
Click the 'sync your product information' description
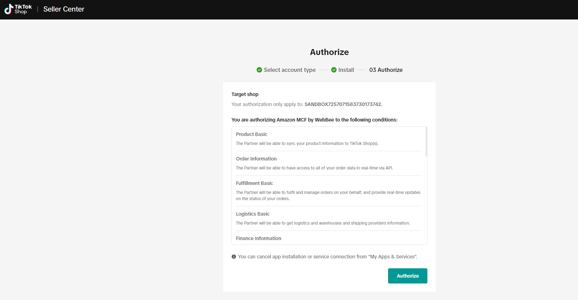click(307, 144)
